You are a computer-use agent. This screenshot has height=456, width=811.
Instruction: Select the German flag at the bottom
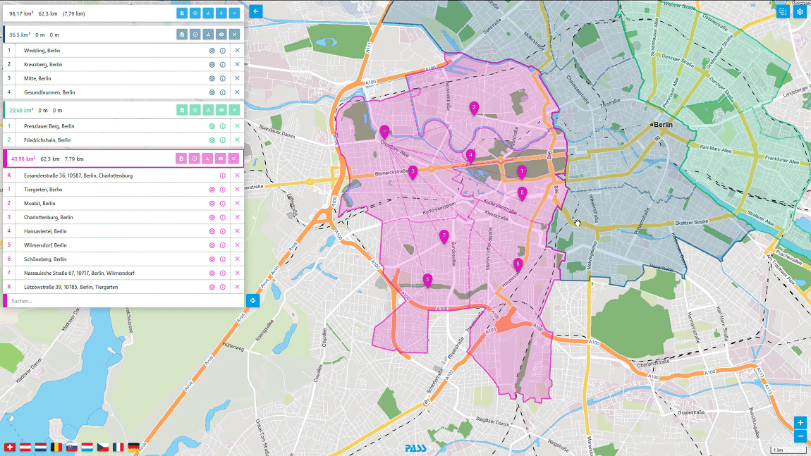click(134, 446)
